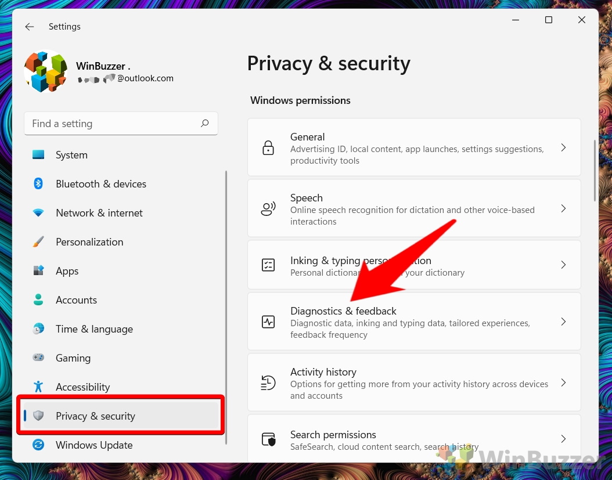Open Diagnostics & feedback chevron arrow
The image size is (612, 480).
(x=563, y=322)
